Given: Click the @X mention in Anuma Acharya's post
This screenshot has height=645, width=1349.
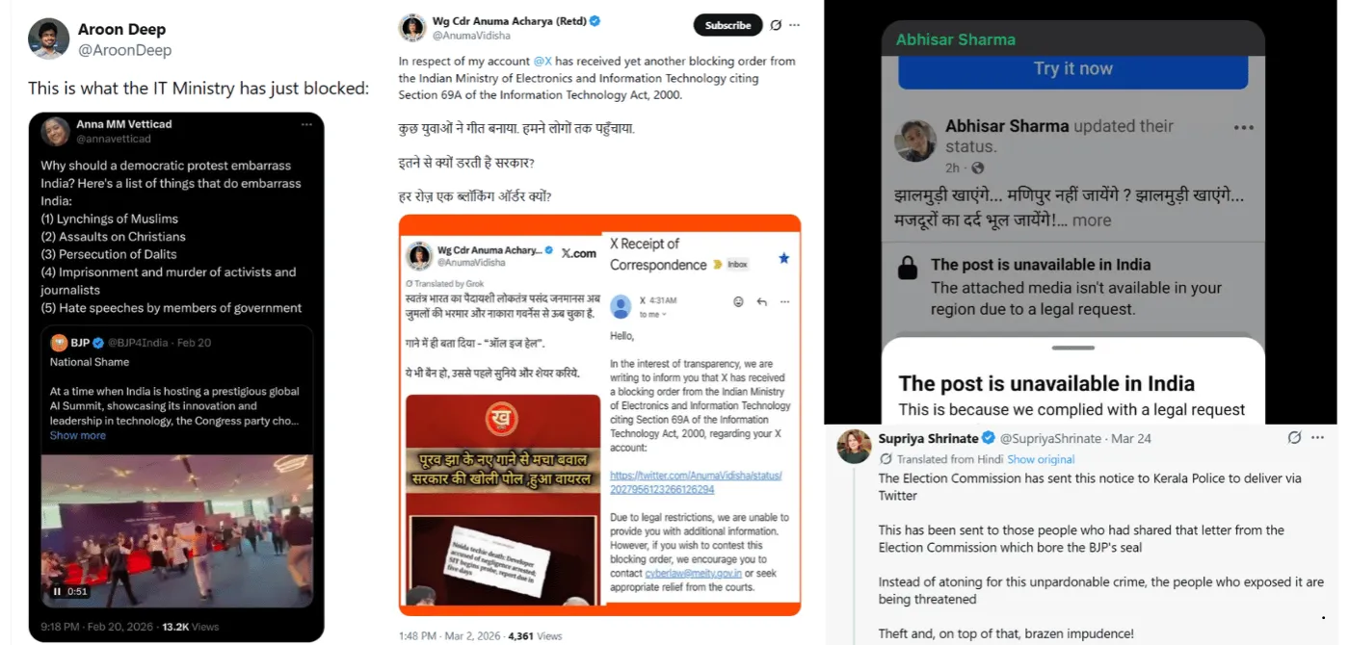Looking at the screenshot, I should [x=542, y=61].
